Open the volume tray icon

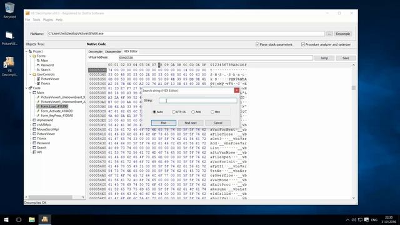pyautogui.click(x=354, y=219)
